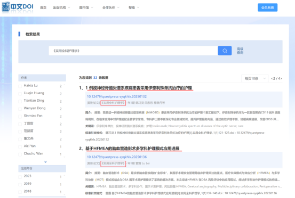Check the Aici Yan author filter

[x=20, y=147]
